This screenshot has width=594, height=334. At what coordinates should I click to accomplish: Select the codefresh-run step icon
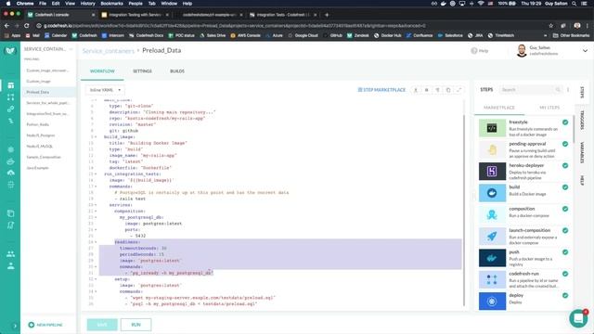pyautogui.click(x=492, y=279)
